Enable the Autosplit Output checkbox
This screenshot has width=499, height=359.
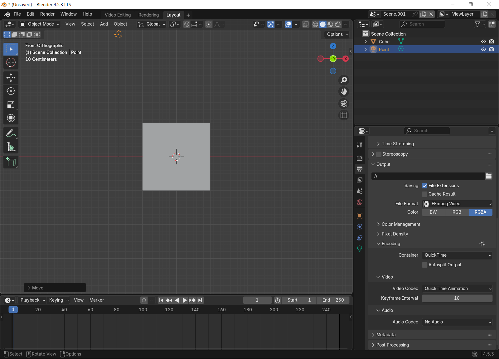coord(424,265)
